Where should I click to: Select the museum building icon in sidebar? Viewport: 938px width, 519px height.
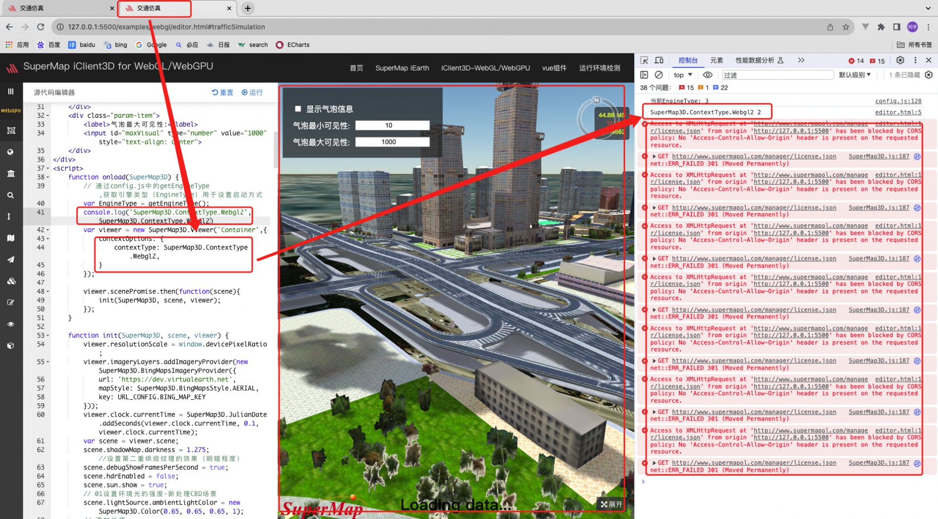(x=10, y=173)
